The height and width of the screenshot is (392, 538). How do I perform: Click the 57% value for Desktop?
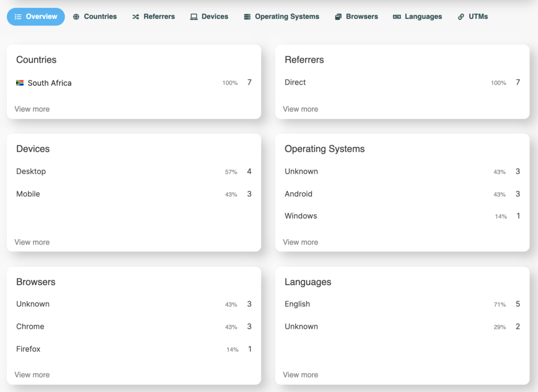(231, 172)
